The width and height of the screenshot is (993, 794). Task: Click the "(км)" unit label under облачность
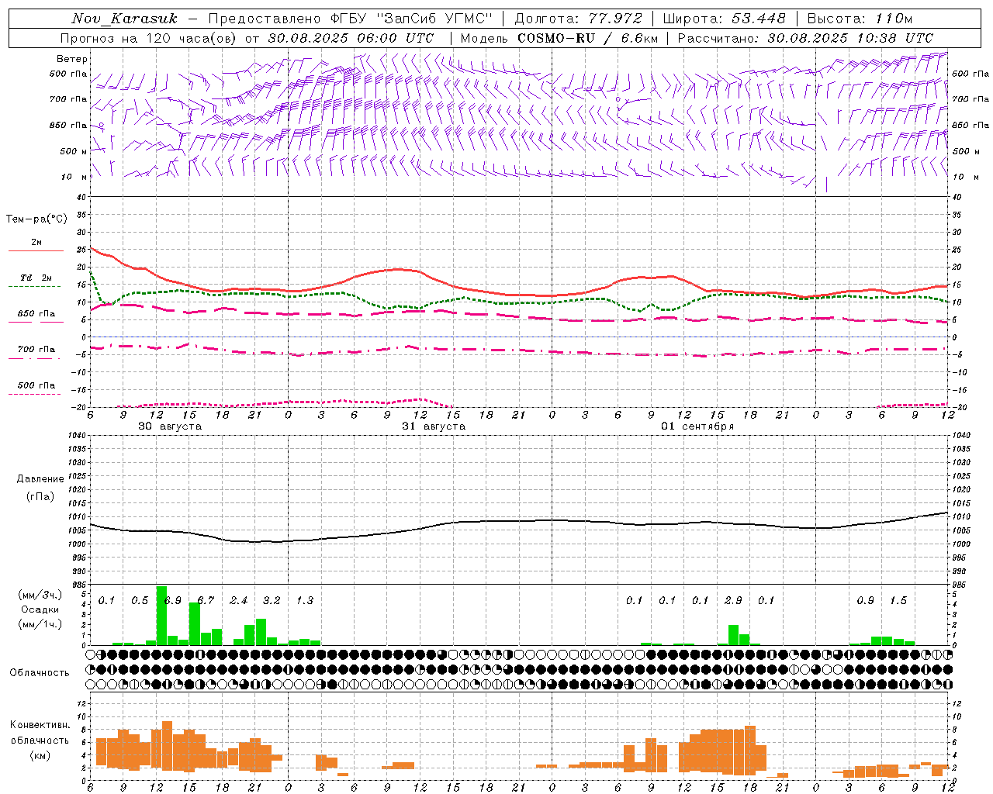tap(40, 754)
